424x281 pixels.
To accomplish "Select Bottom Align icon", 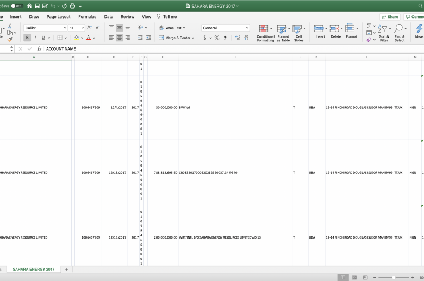I will click(x=128, y=28).
